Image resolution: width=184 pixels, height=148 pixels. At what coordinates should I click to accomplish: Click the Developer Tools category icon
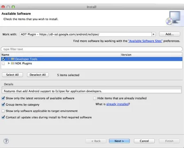[13, 59]
